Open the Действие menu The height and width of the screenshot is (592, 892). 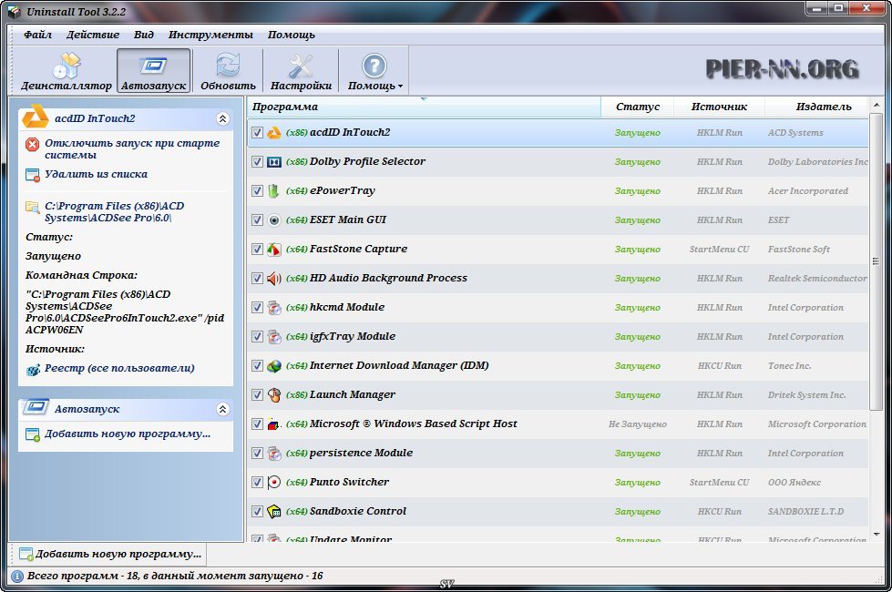click(93, 35)
